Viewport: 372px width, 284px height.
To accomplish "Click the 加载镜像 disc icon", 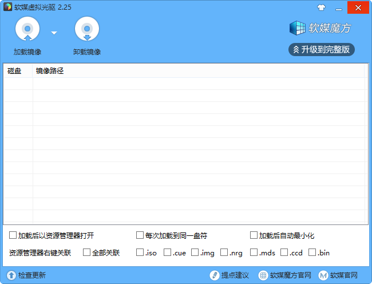I will point(27,29).
